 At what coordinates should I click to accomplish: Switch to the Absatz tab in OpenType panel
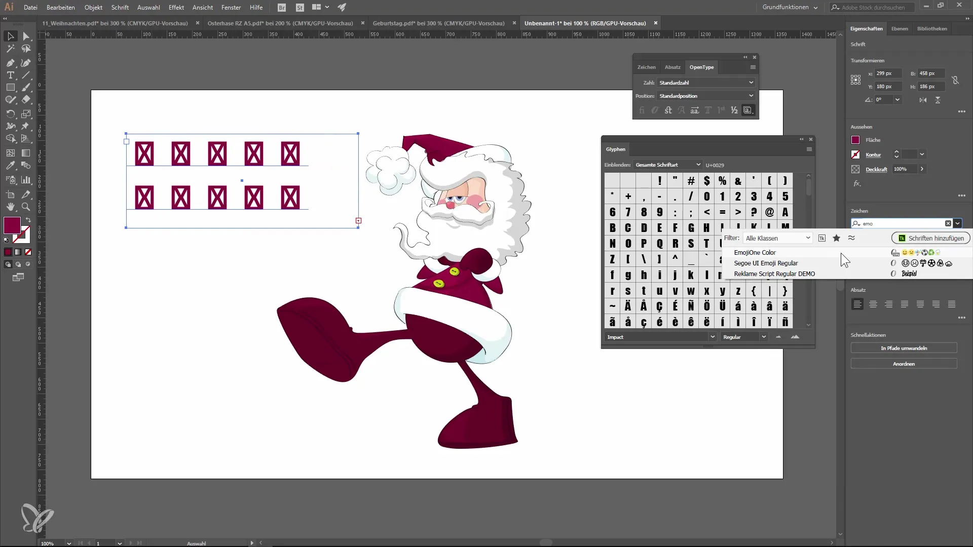coord(672,67)
